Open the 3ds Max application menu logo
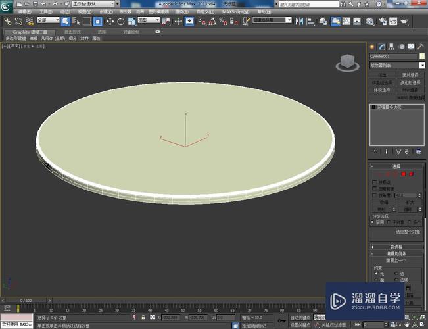 click(7, 6)
